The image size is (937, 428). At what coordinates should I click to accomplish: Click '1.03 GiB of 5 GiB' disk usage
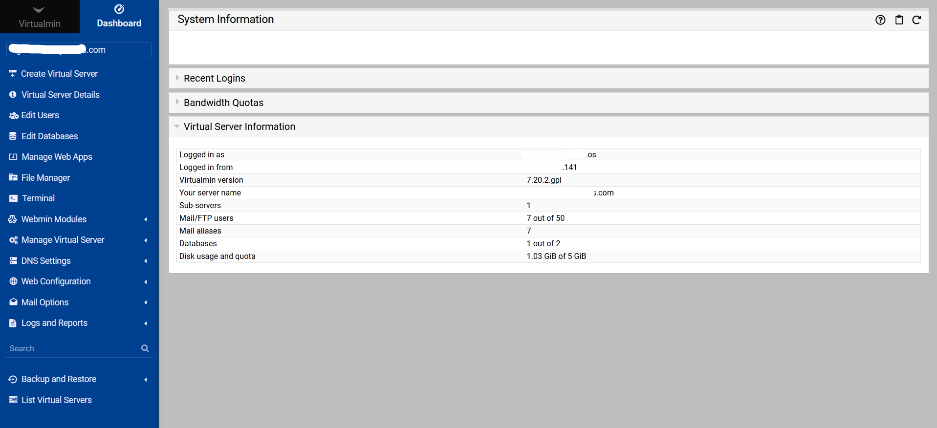click(x=556, y=257)
